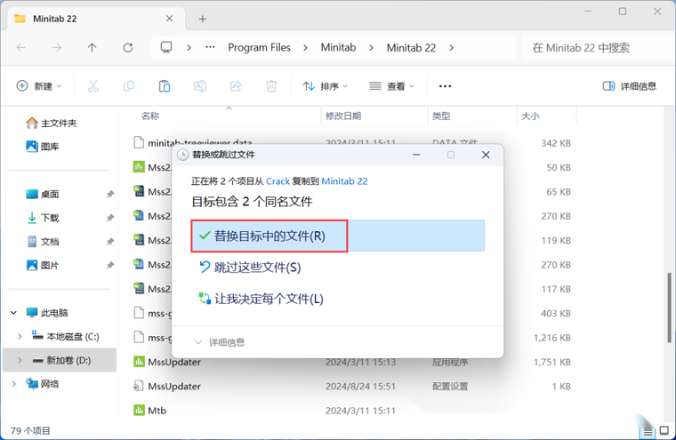This screenshot has width=676, height=440.
Task: Open 文档 Documents in sidebar
Action: pos(43,241)
